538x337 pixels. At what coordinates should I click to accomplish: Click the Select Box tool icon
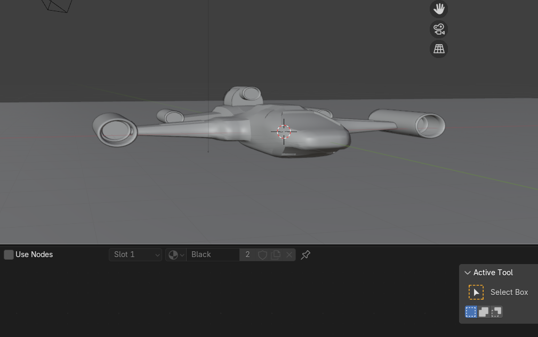476,292
